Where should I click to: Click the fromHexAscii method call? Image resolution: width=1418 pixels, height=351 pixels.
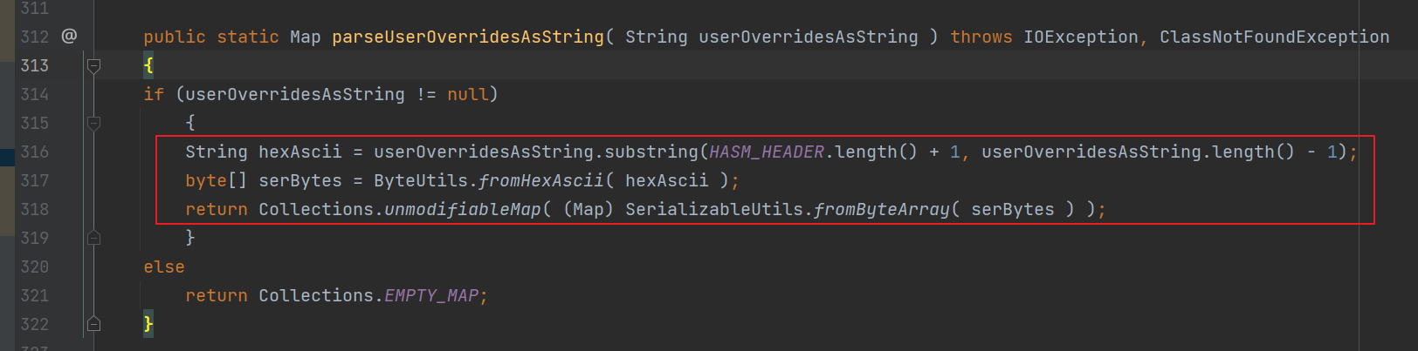[540, 180]
